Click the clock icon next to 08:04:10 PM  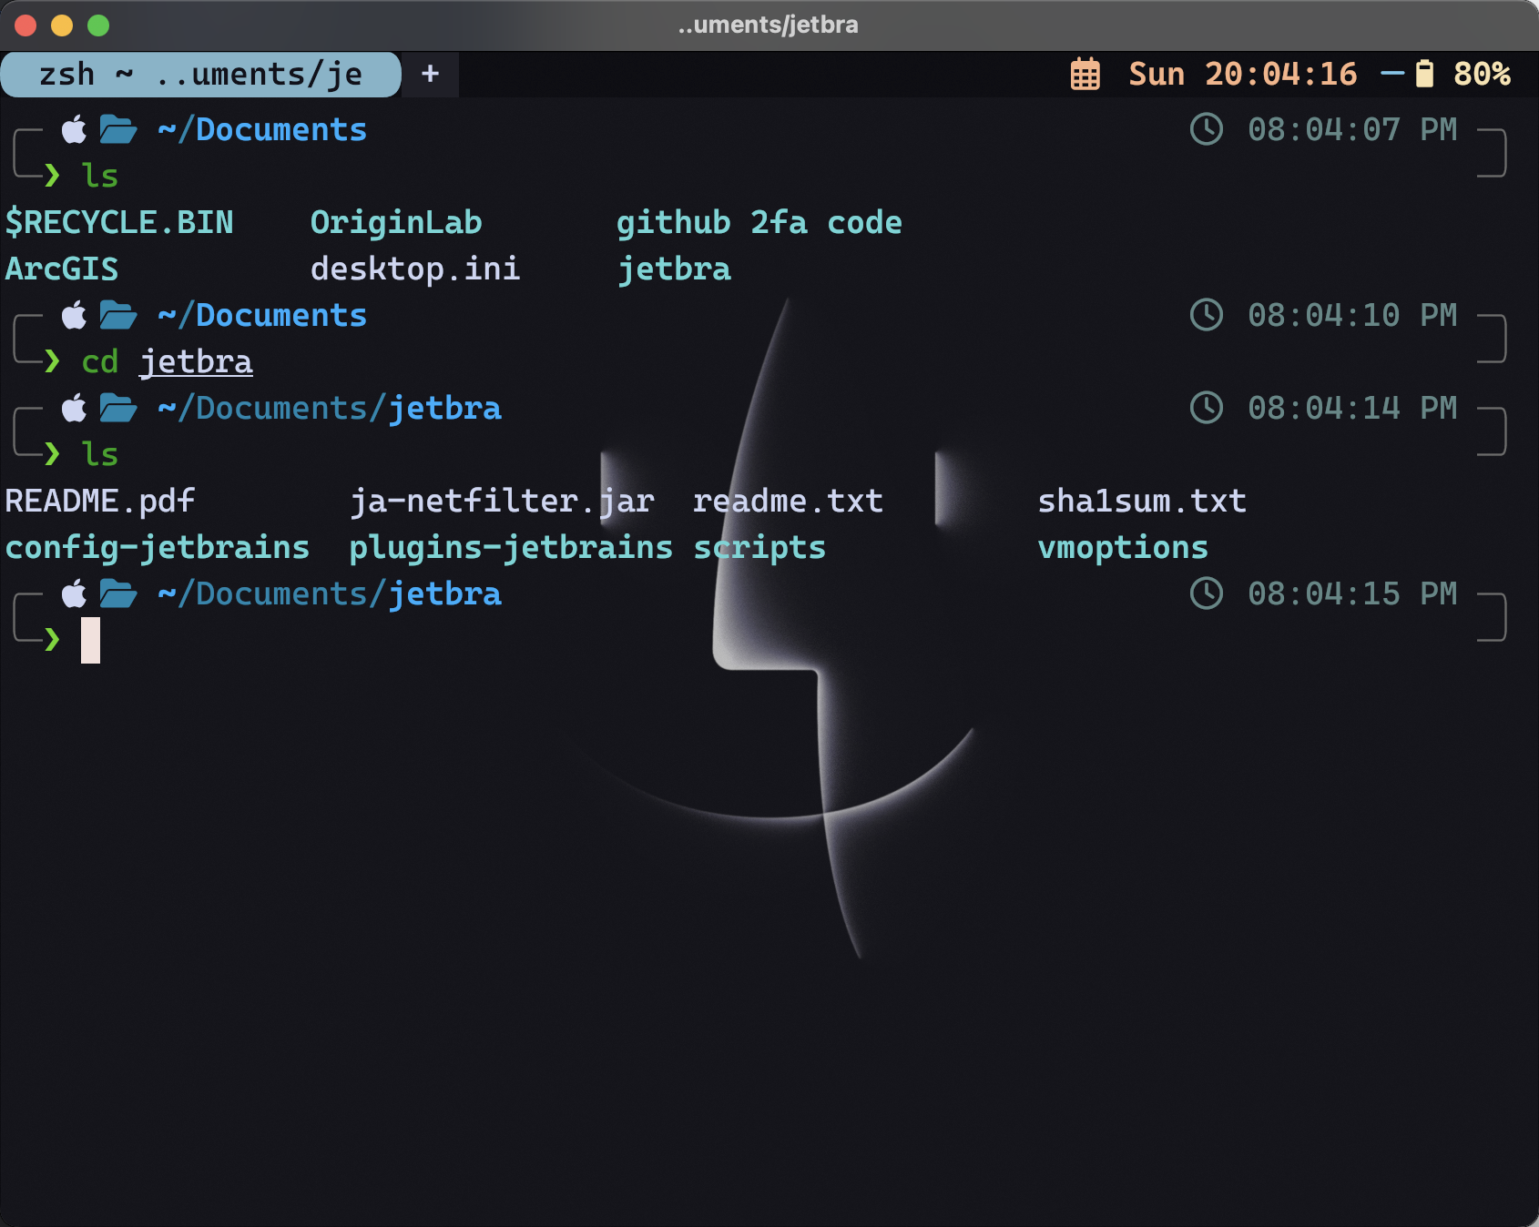point(1207,315)
